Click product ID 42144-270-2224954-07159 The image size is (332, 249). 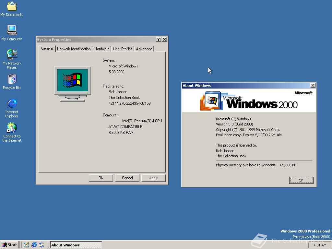tap(130, 103)
